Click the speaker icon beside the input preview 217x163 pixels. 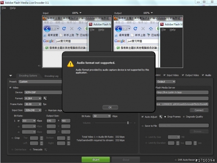(39, 66)
